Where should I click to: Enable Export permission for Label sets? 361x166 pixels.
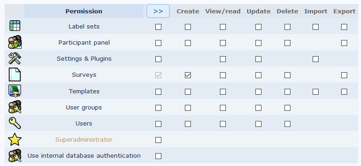344,27
